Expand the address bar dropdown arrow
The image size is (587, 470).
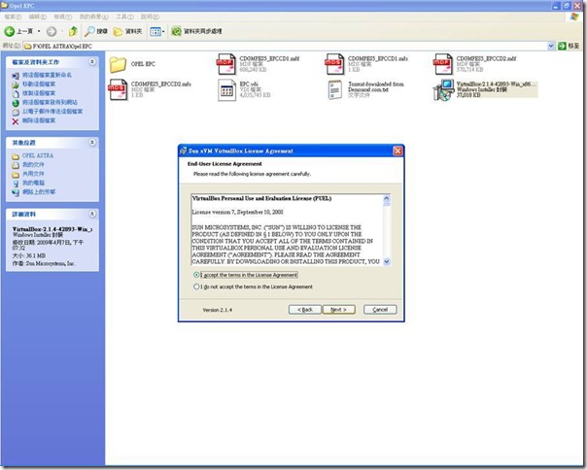coord(551,46)
